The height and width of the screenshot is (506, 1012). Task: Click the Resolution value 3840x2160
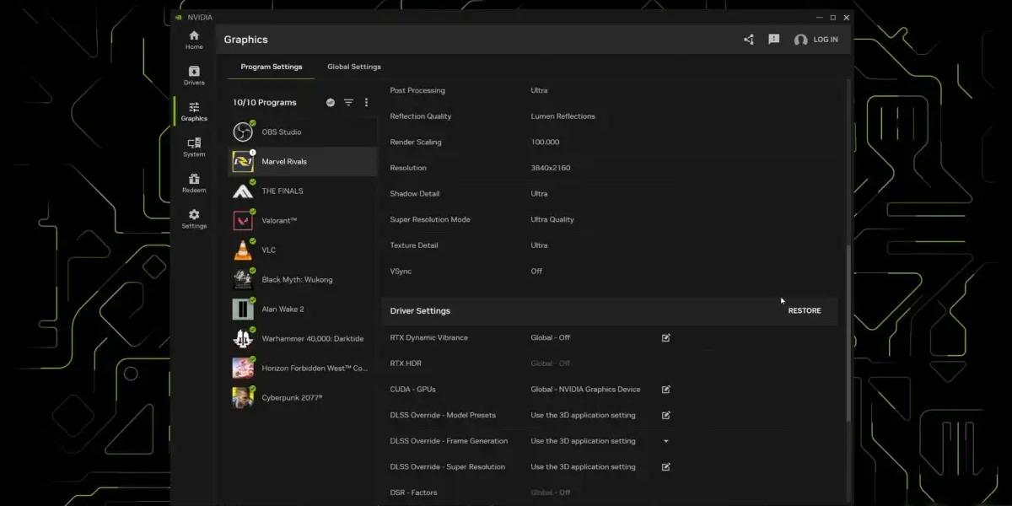pos(551,168)
